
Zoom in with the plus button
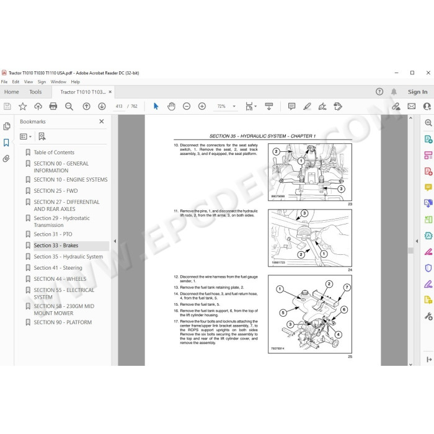coord(202,106)
